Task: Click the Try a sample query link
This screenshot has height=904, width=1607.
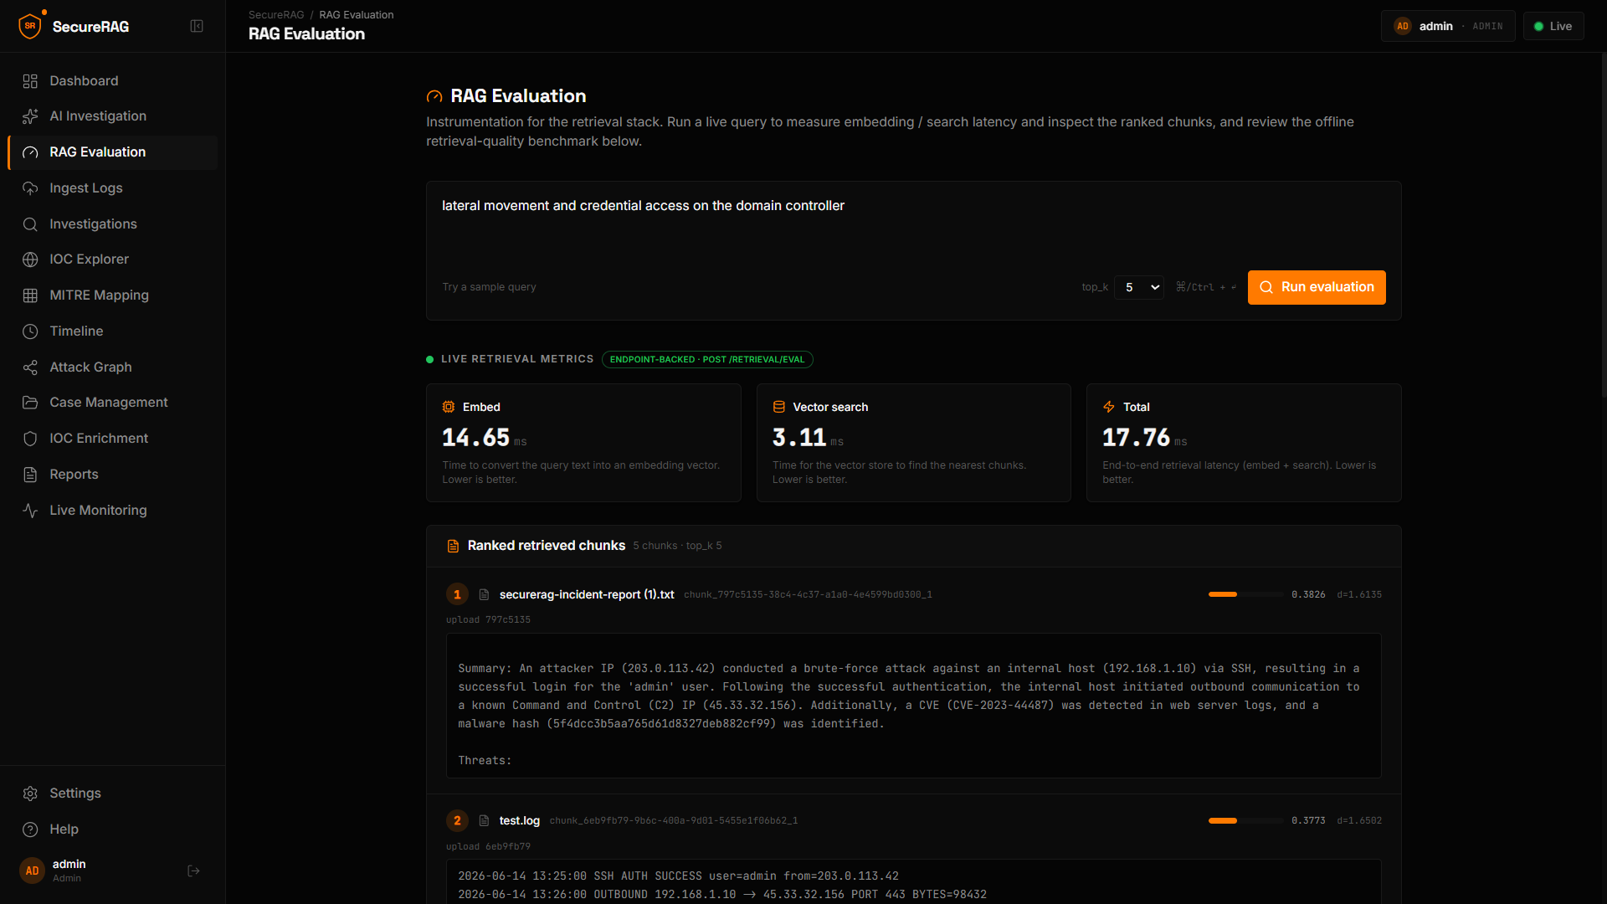Action: tap(489, 287)
